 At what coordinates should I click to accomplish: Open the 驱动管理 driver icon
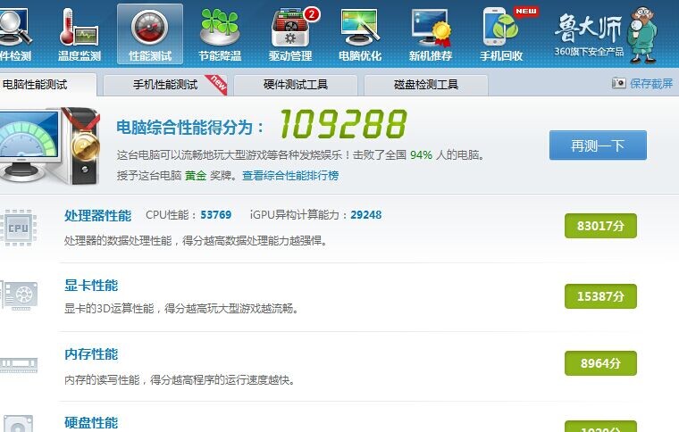coord(290,28)
